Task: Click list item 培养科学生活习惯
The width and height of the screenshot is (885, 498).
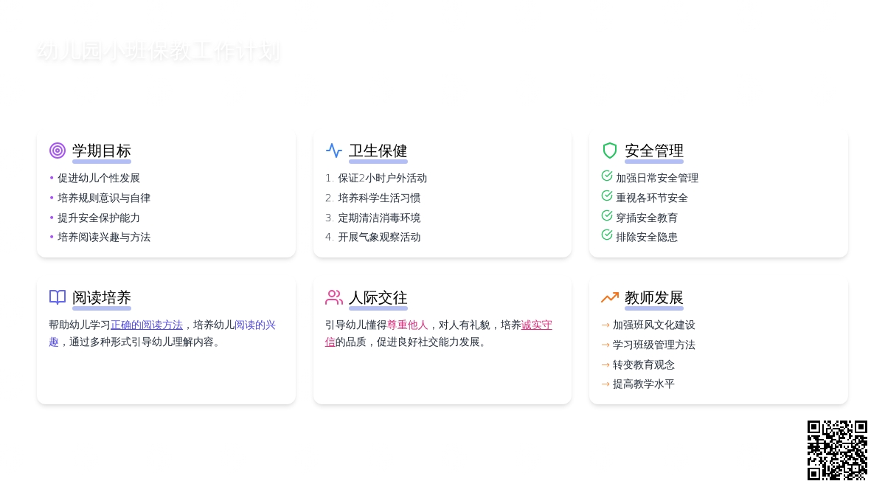Action: click(x=380, y=198)
